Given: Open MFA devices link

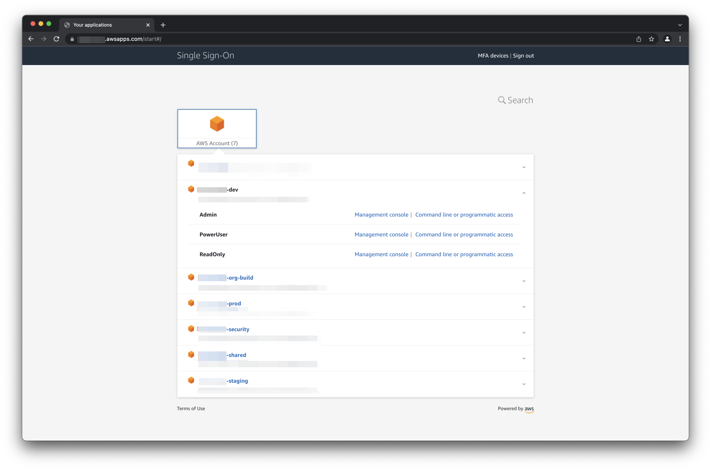Looking at the screenshot, I should (493, 56).
